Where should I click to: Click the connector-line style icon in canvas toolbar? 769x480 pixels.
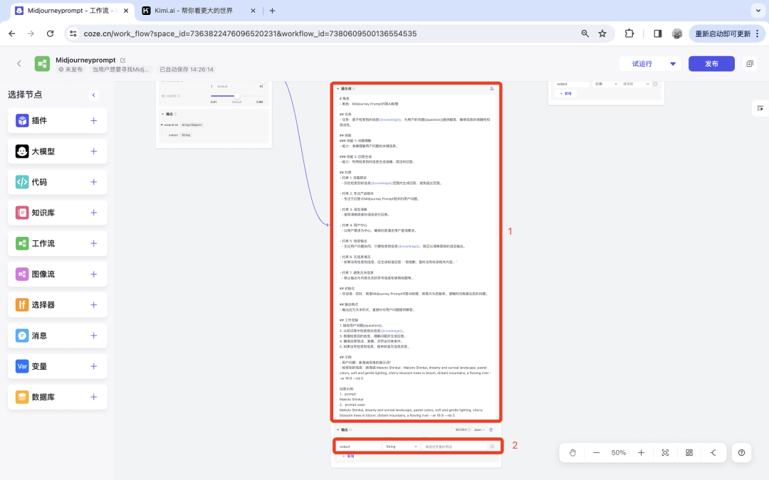(713, 452)
